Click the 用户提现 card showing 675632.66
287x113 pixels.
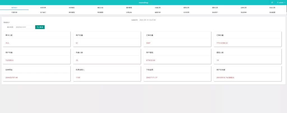tap(177, 56)
